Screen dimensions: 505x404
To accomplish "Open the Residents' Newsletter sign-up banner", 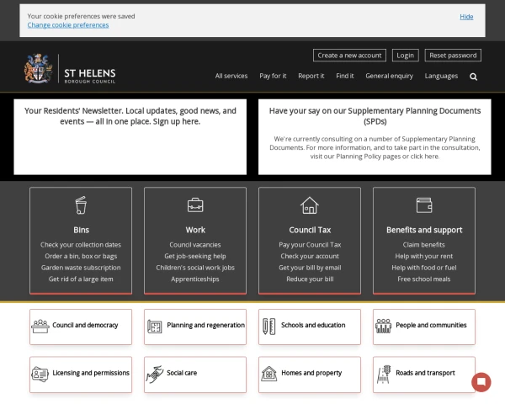I will click(x=130, y=116).
